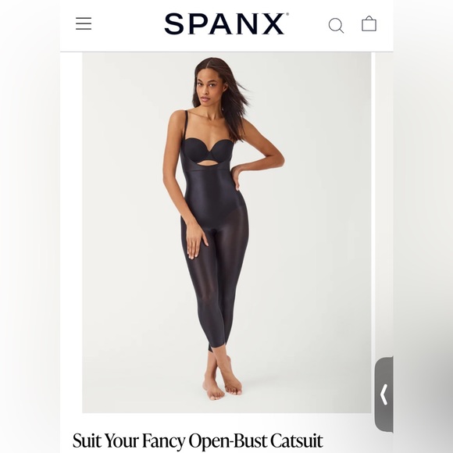Tap the catsuit product photo

click(x=226, y=233)
